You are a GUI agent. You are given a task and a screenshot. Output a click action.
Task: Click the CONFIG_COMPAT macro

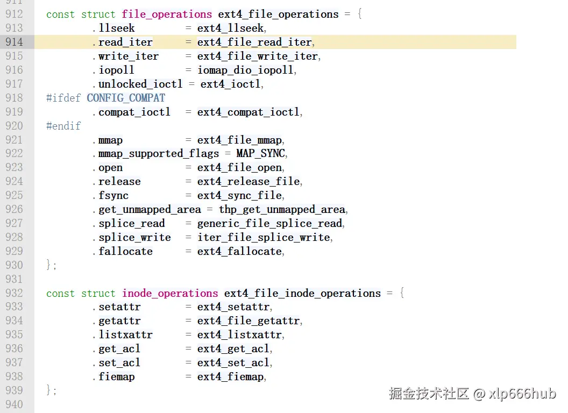[x=126, y=98]
